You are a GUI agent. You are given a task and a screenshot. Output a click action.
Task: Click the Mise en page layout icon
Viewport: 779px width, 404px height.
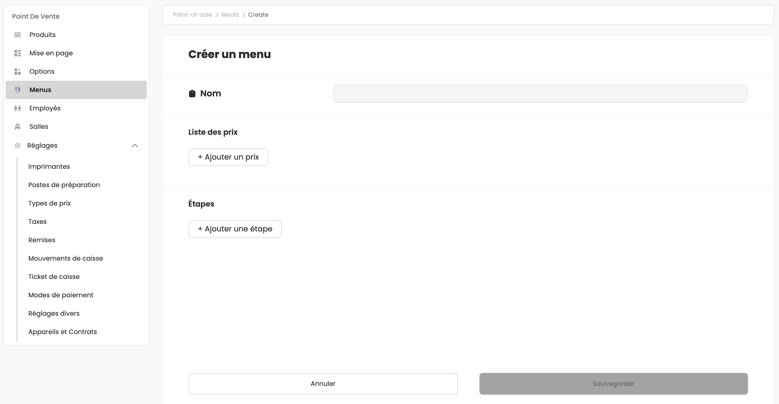point(18,53)
